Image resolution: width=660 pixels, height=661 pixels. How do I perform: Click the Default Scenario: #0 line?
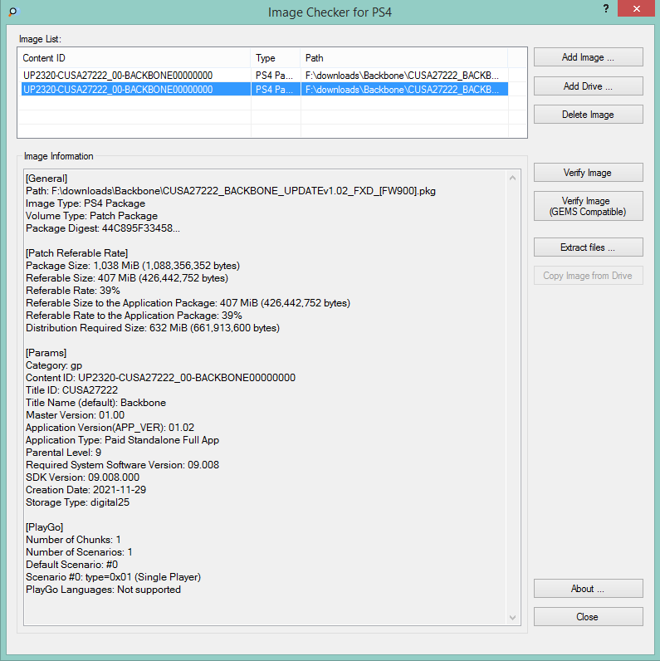tap(71, 565)
